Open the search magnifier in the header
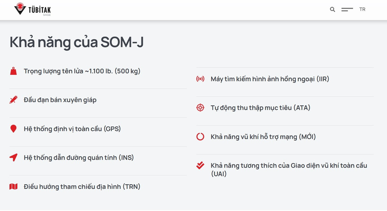 click(x=332, y=9)
